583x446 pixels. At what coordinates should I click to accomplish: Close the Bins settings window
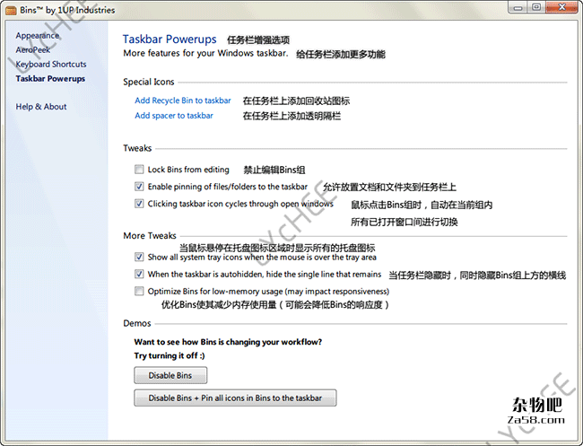[562, 7]
